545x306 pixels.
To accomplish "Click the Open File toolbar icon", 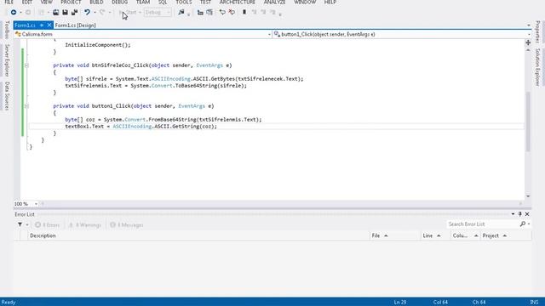I will [x=55, y=13].
